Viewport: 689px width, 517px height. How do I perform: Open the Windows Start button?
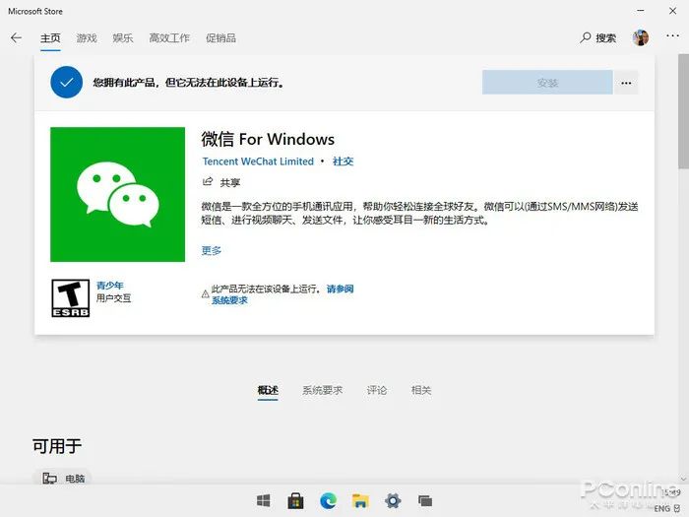click(263, 500)
